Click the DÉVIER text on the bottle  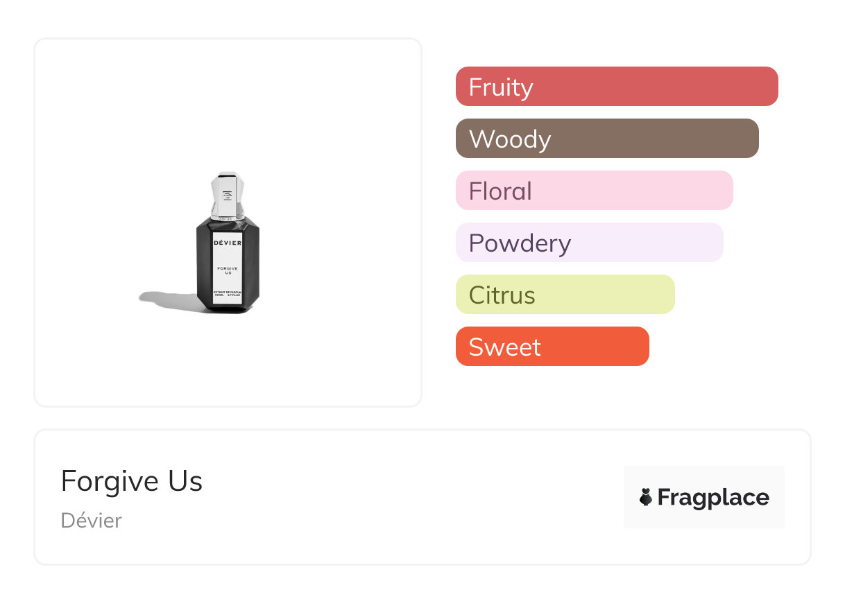coord(228,243)
